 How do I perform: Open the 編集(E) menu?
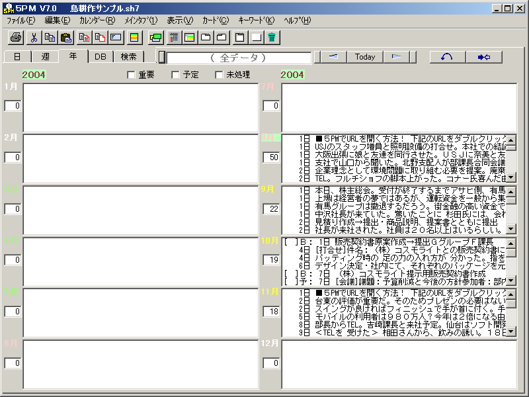(x=58, y=21)
